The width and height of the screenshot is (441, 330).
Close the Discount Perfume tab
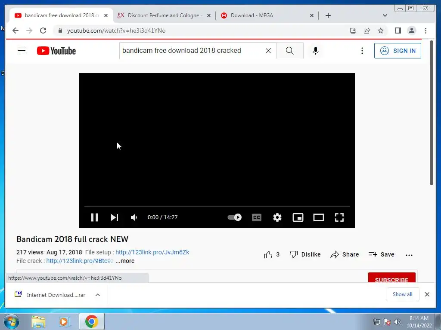point(209,15)
